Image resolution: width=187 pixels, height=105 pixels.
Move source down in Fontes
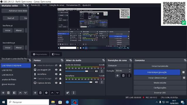57,93
